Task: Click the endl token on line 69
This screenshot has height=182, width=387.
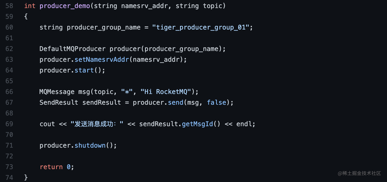Action: [244, 124]
